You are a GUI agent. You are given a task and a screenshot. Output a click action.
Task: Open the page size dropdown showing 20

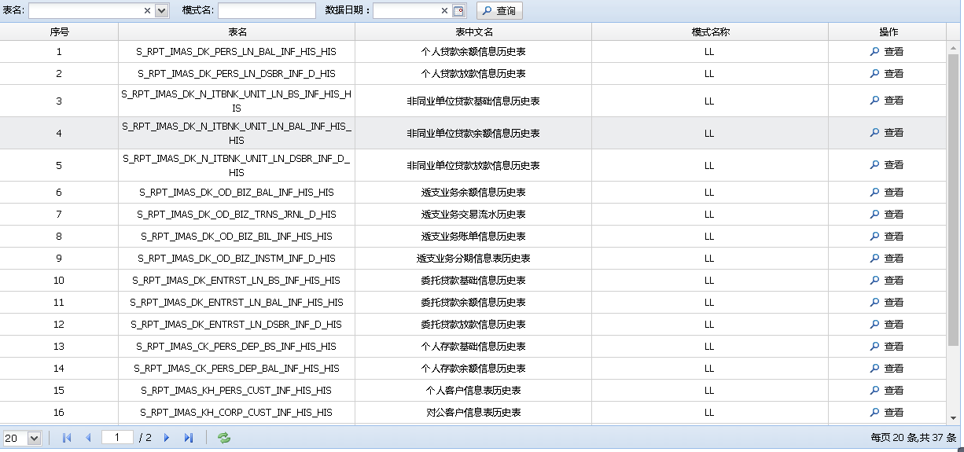click(x=34, y=438)
